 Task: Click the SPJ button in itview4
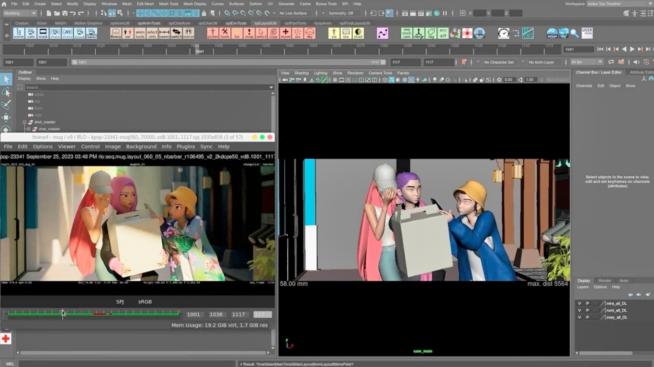[120, 302]
